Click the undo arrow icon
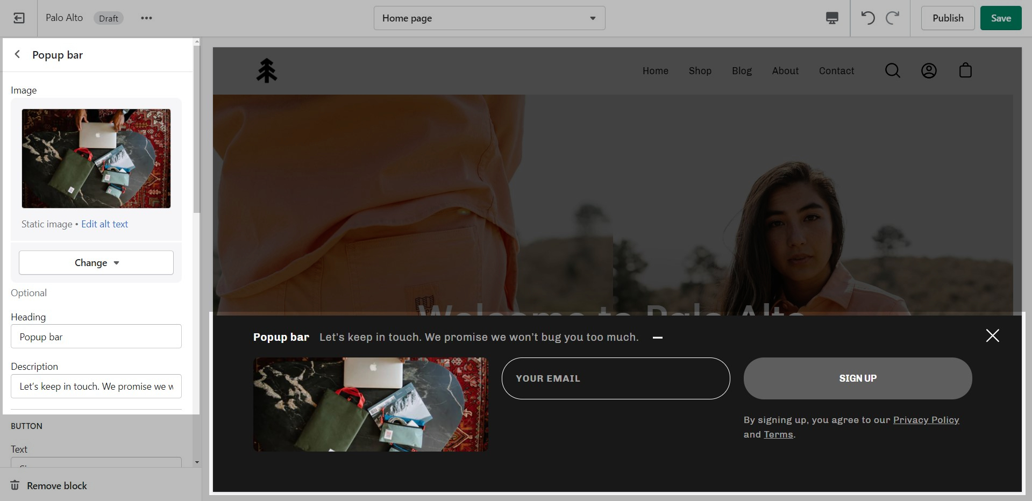This screenshot has width=1032, height=501. click(x=867, y=18)
